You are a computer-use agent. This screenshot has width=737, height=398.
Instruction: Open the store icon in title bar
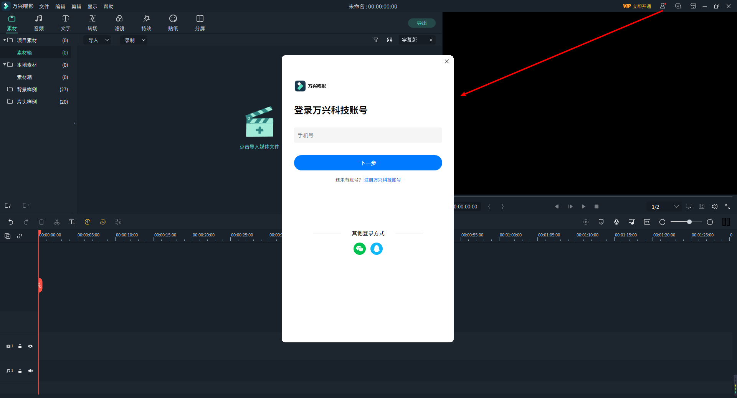pyautogui.click(x=693, y=6)
